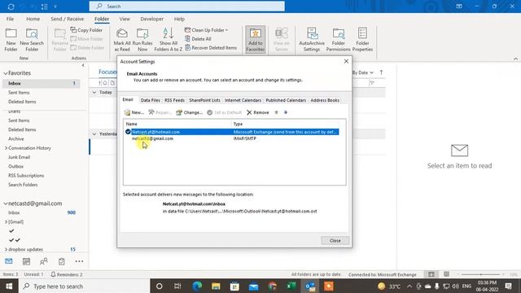Image resolution: width=521 pixels, height=293 pixels.
Task: Select netcastd@gmail.com account row
Action: (232, 138)
